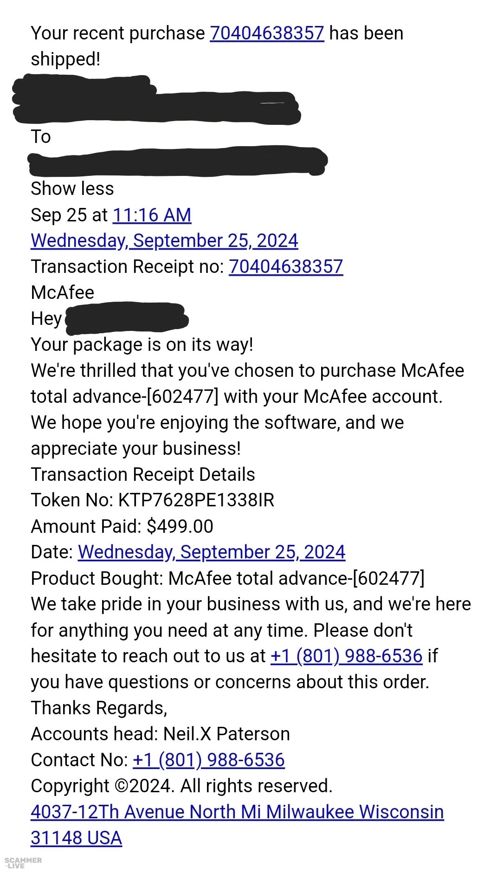Tap the Contact No phone number link
484x873 pixels.
pyautogui.click(x=208, y=760)
